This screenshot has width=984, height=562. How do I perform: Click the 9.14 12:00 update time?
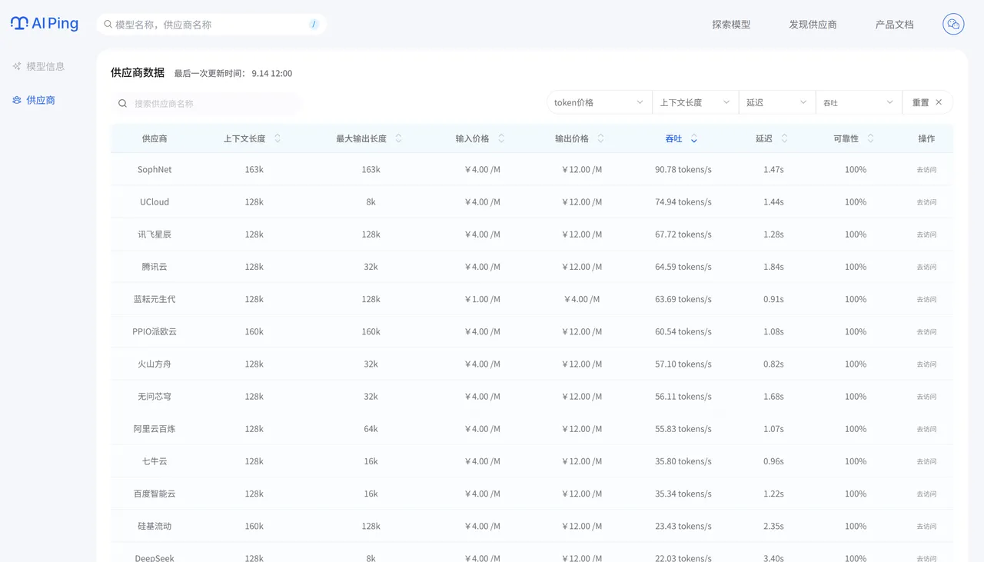pyautogui.click(x=272, y=74)
